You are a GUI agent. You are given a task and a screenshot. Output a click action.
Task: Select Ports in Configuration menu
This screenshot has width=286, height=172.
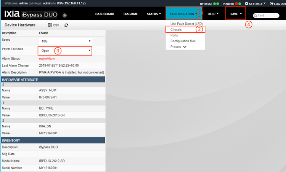click(x=174, y=35)
